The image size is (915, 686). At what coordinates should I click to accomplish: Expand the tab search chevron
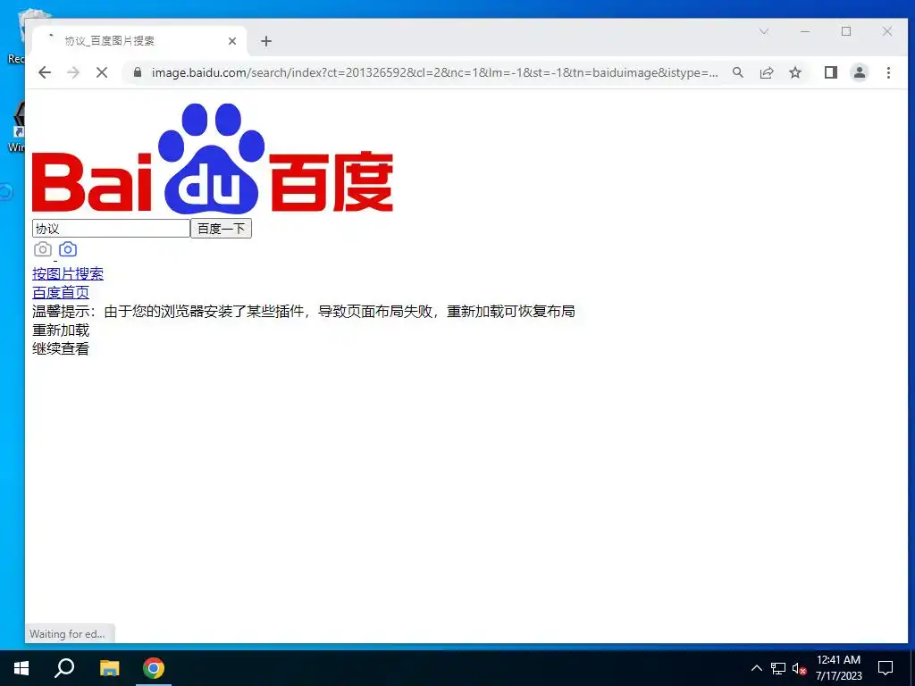764,31
